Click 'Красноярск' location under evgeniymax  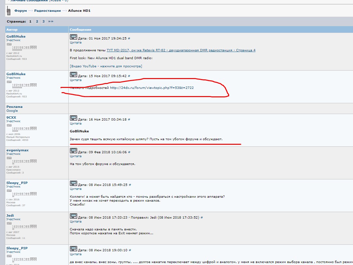pyautogui.click(x=13, y=170)
